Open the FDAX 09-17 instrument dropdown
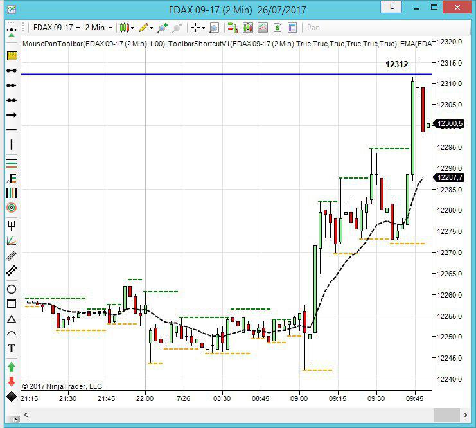476x428 pixels. pos(57,28)
